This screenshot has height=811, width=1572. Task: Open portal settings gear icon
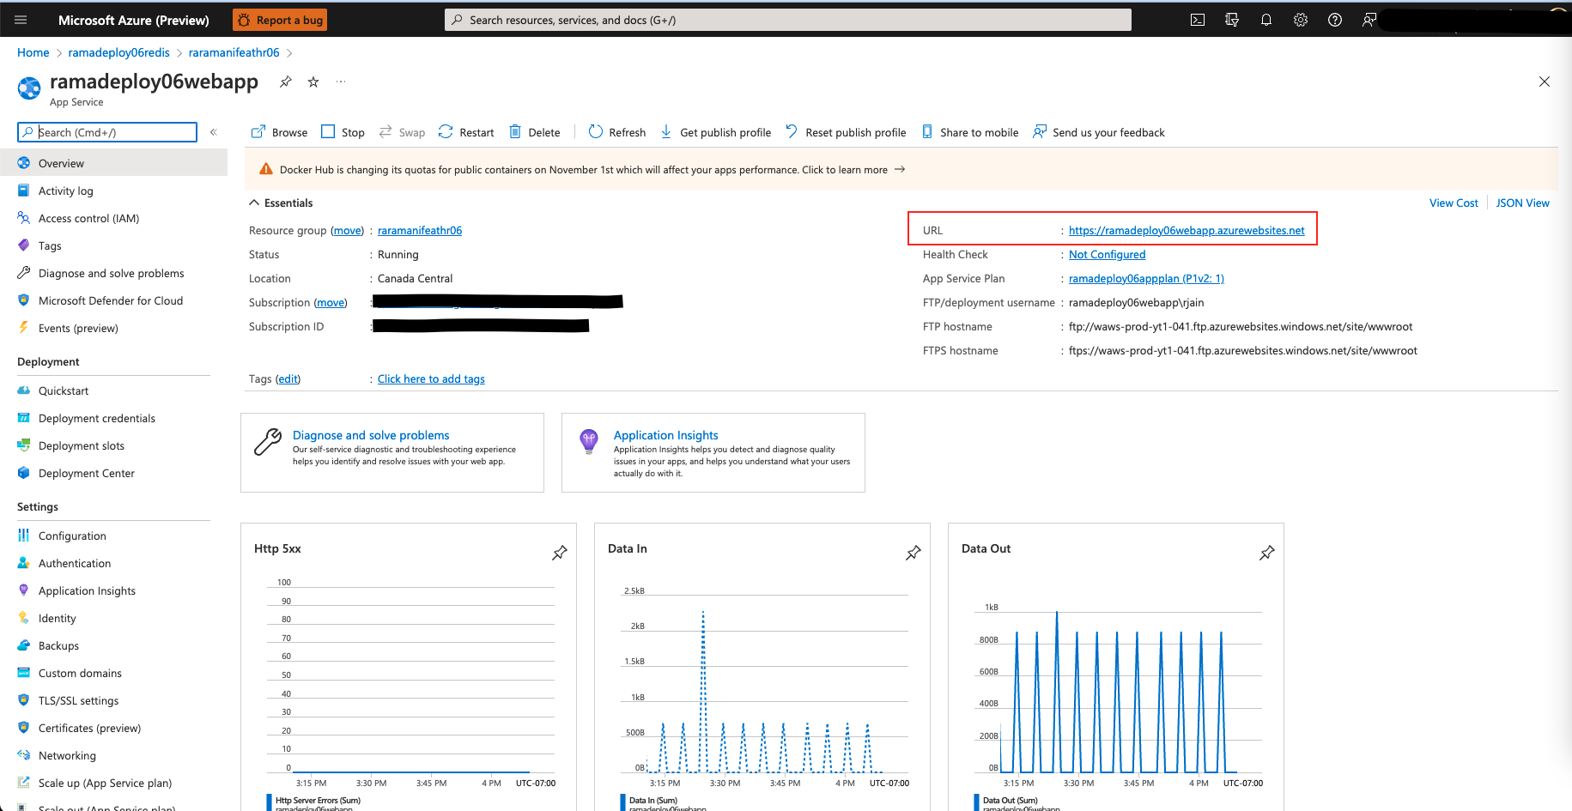(1301, 20)
